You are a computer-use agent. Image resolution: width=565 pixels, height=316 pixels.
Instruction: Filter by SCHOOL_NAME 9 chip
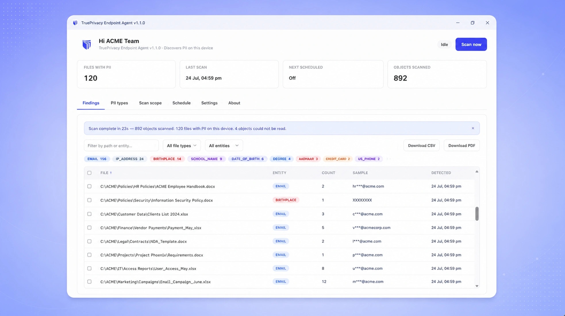pos(206,159)
